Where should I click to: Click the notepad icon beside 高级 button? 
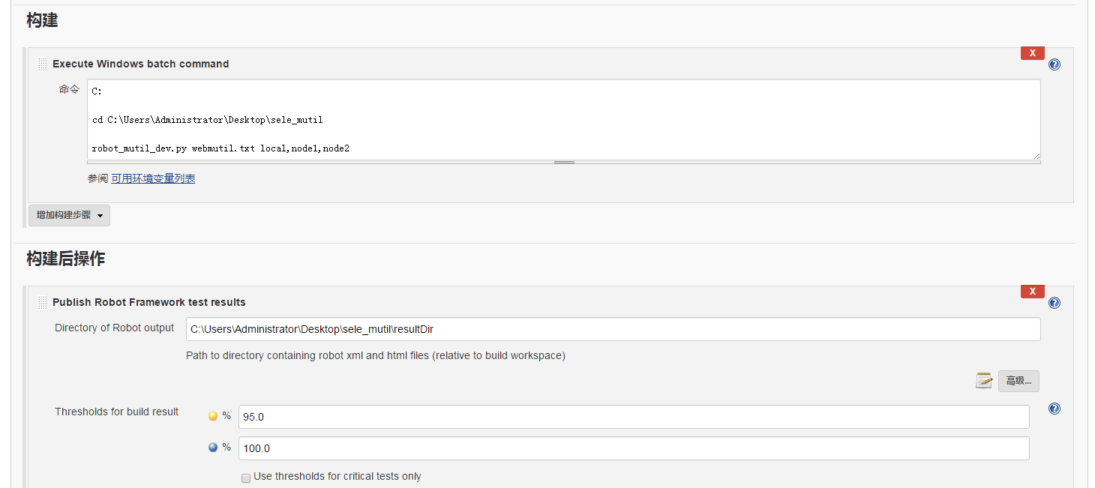(x=984, y=381)
